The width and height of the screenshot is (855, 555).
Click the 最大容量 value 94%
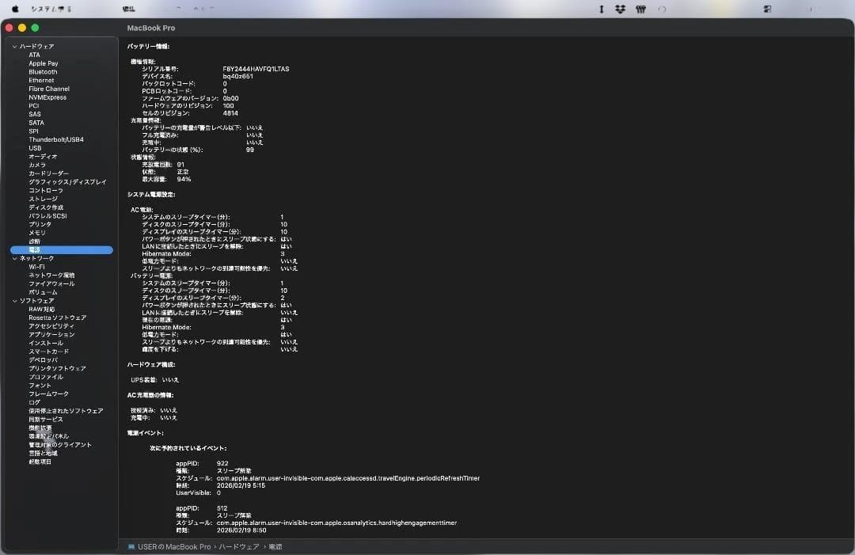click(x=184, y=180)
